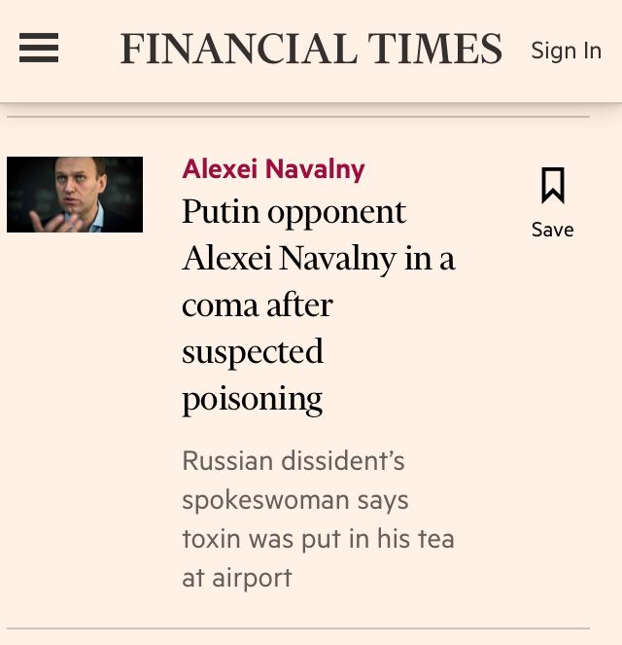Click the word 'suspected' in the headline
The image size is (622, 645).
[253, 351]
